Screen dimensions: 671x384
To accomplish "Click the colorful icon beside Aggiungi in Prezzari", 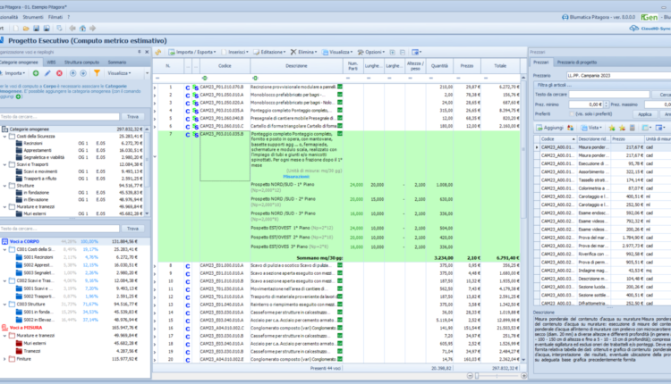I will [571, 128].
